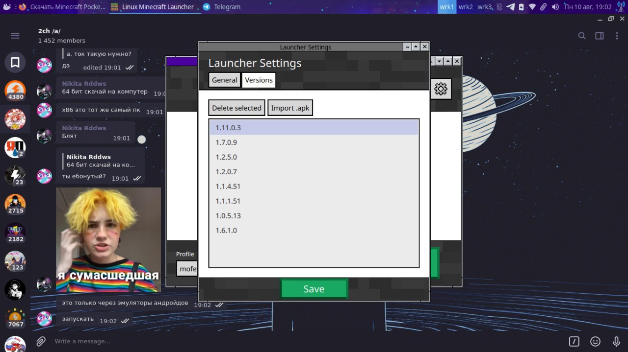Open the ЯП chat with 2 unread
Viewport: 628px width, 352px height.
(x=15, y=147)
